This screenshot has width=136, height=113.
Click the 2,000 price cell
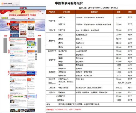(x=119, y=76)
